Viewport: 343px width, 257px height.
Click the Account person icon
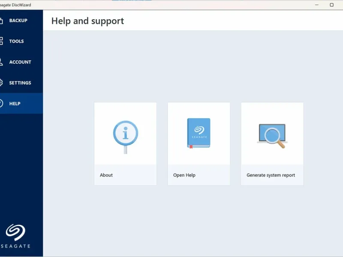[x=1, y=62]
